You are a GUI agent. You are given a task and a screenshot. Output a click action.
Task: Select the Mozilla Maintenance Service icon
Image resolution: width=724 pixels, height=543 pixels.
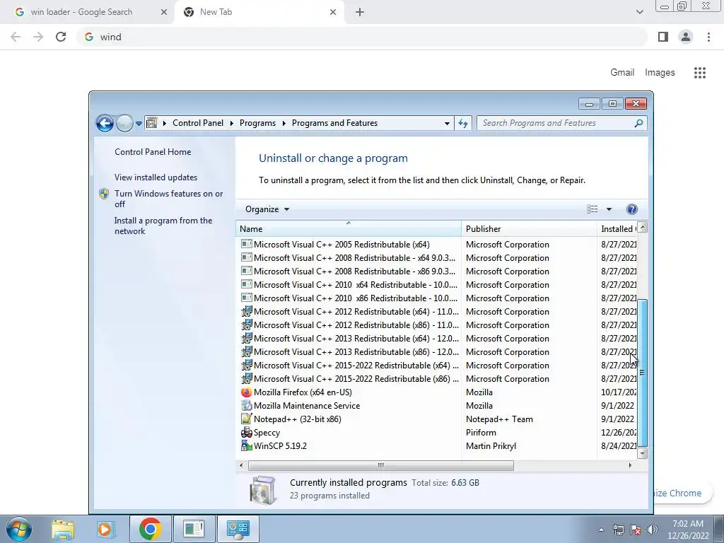tap(247, 406)
